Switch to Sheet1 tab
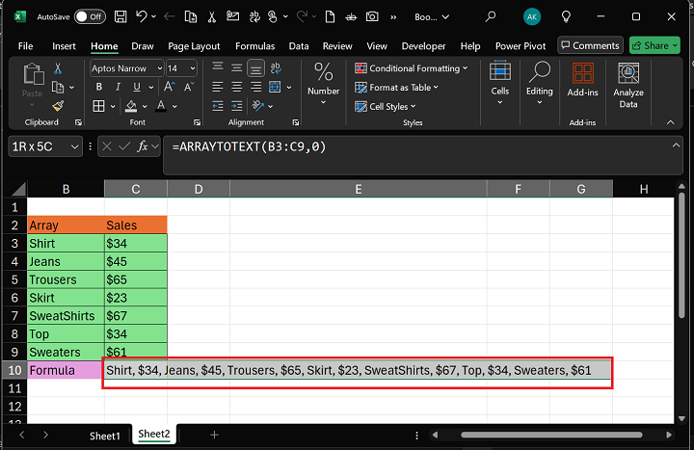Viewport: 694px width, 450px height. click(105, 436)
